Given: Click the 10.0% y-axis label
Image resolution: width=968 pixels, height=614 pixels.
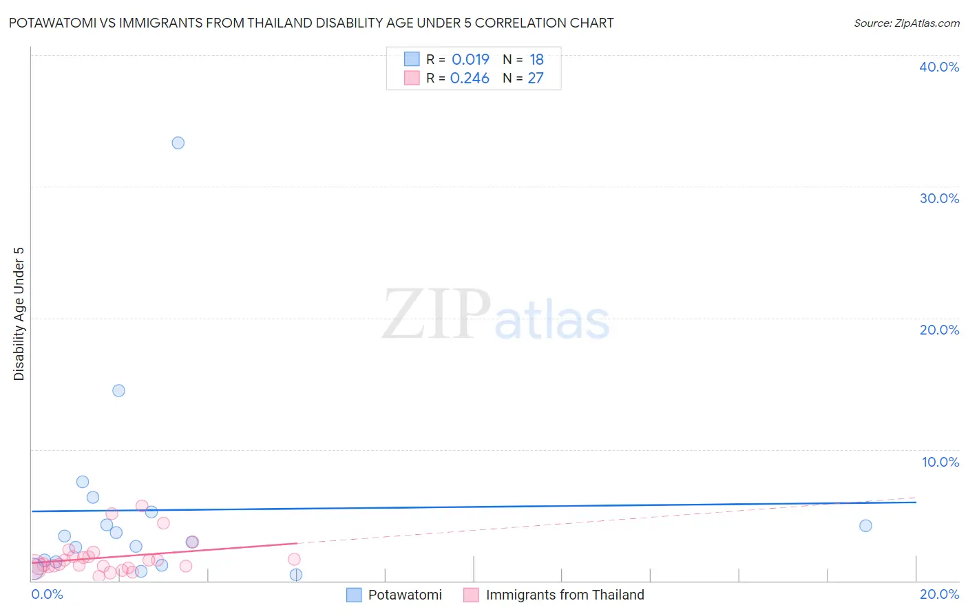Looking at the screenshot, I should 940,462.
